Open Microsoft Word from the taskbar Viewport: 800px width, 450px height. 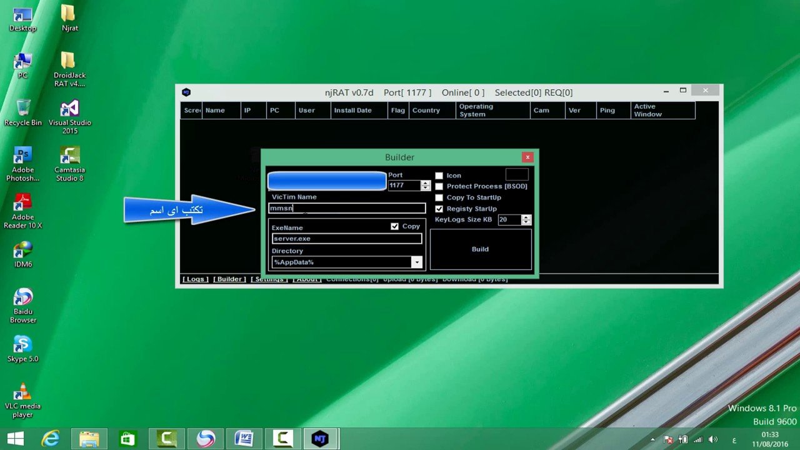coord(244,439)
